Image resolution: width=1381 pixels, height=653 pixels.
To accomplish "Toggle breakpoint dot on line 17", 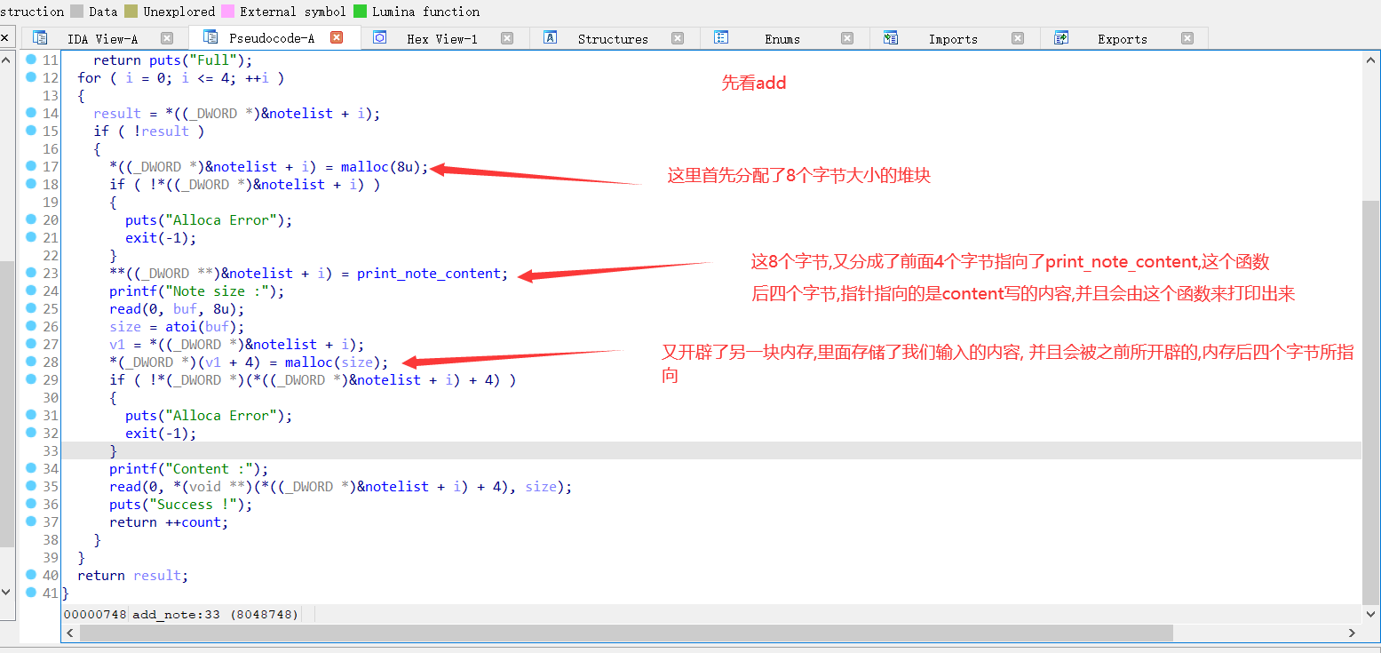I will coord(31,166).
